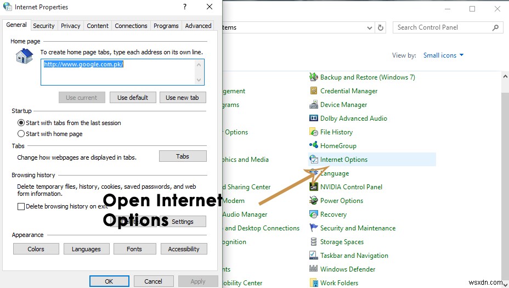Open the Work Folders icon
Viewport: 509px width, 288px height.
tap(314, 283)
